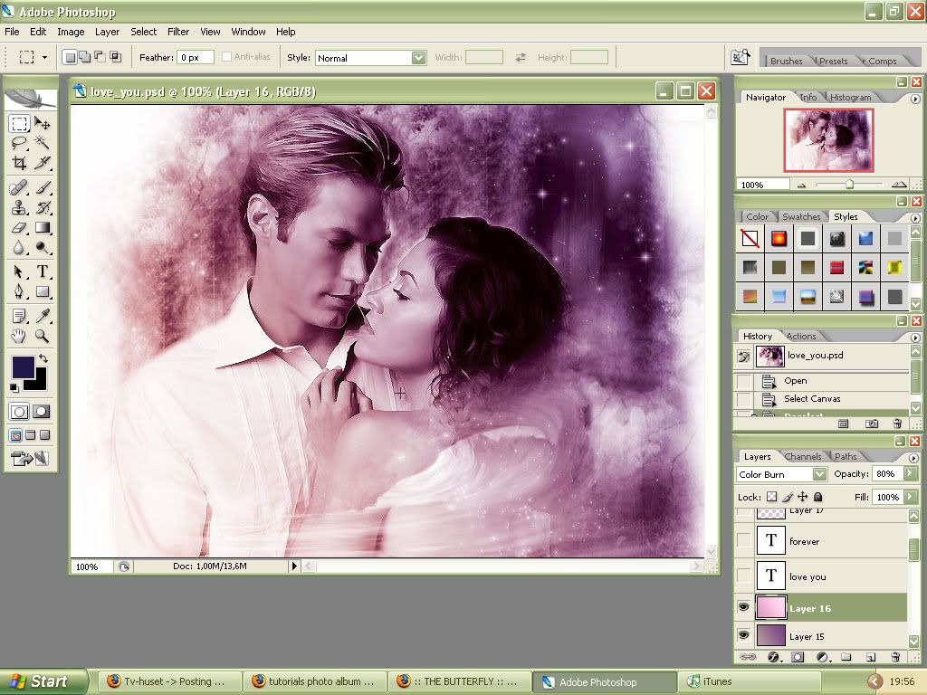Toggle Lock all padlock icon

[818, 497]
